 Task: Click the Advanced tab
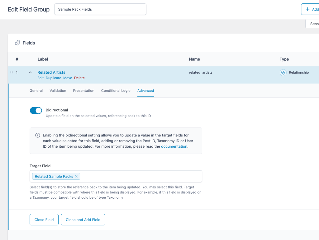click(145, 91)
